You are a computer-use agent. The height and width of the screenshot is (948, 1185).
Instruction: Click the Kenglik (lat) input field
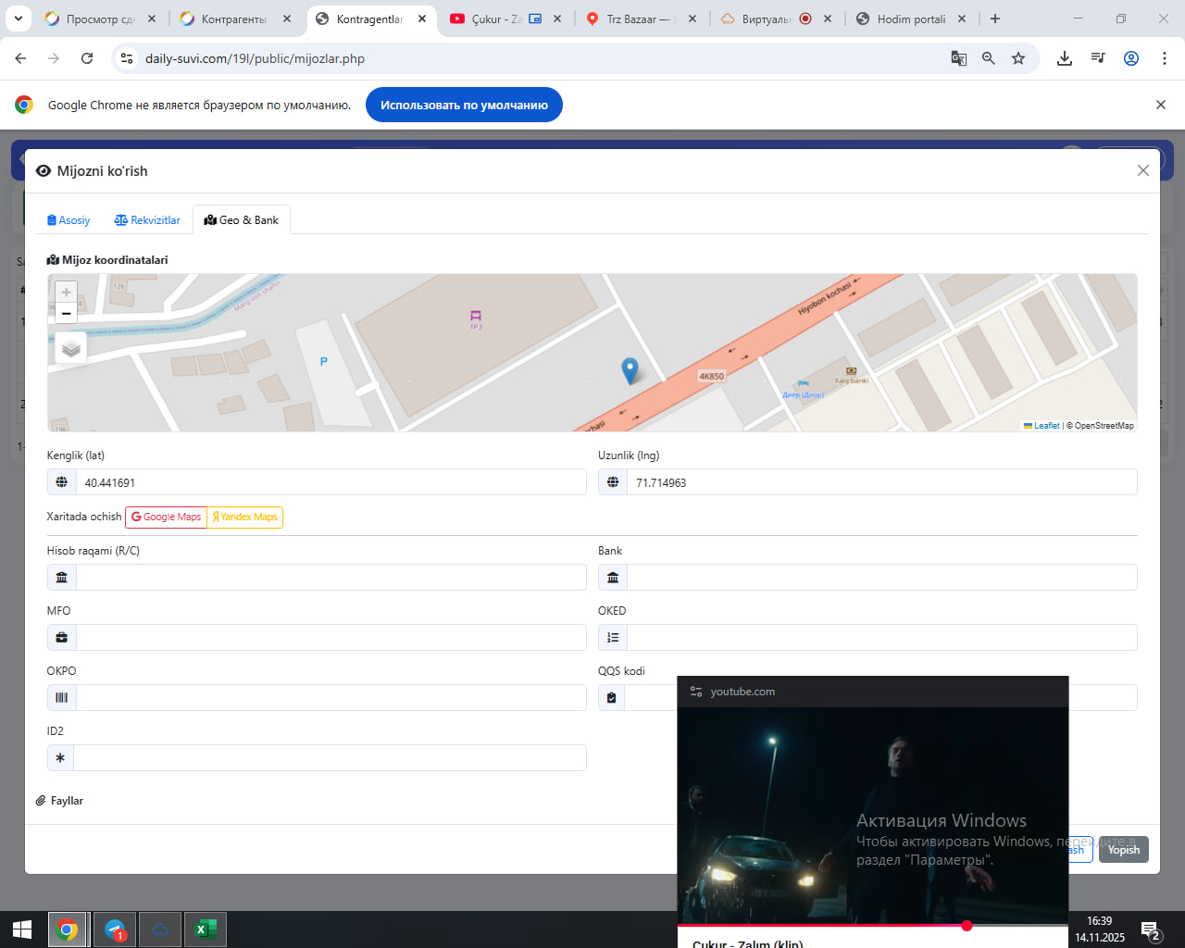[330, 482]
